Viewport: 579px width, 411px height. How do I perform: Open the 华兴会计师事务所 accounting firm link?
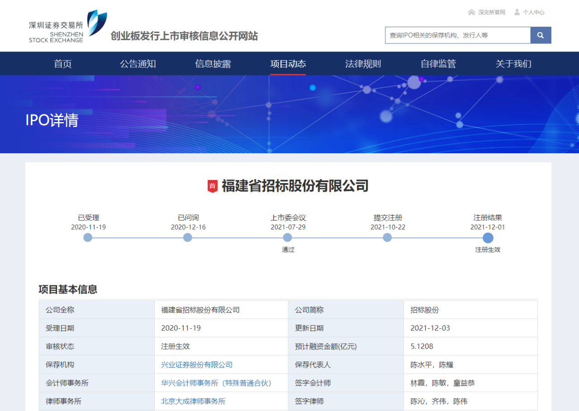[216, 383]
